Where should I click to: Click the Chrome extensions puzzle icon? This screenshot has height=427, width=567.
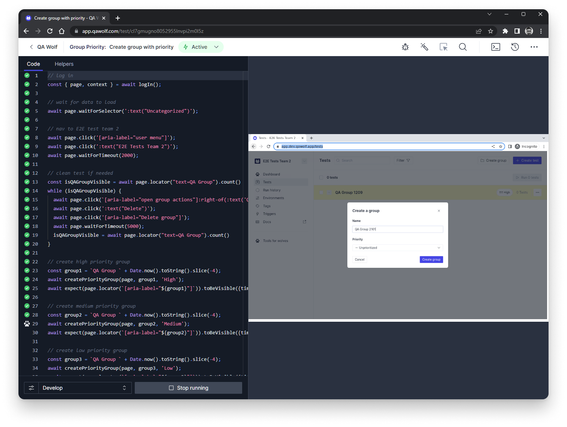click(x=505, y=31)
